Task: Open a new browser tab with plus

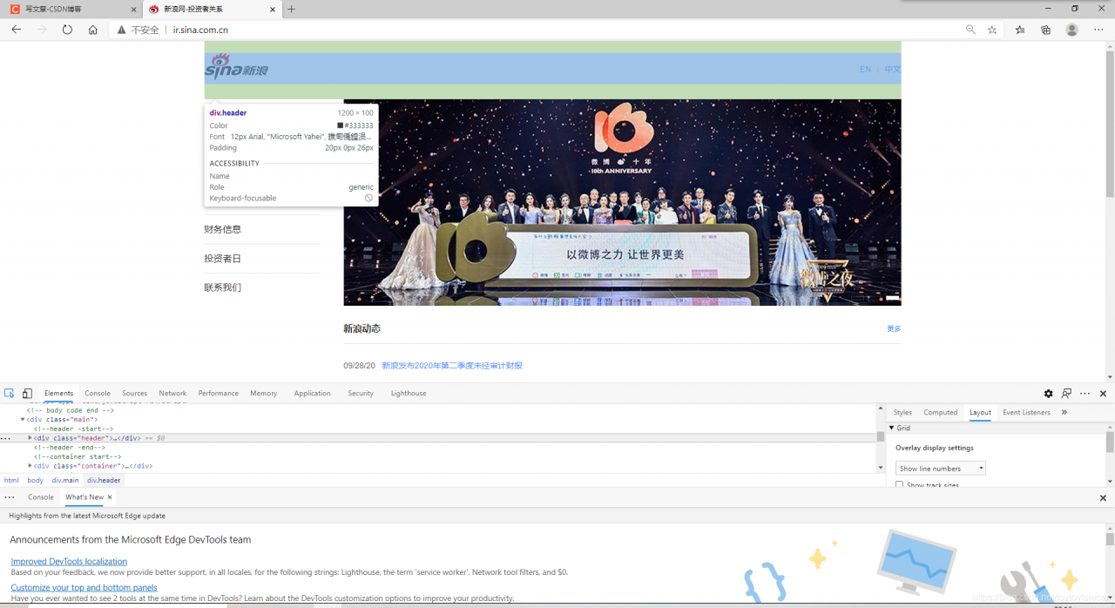Action: [291, 10]
